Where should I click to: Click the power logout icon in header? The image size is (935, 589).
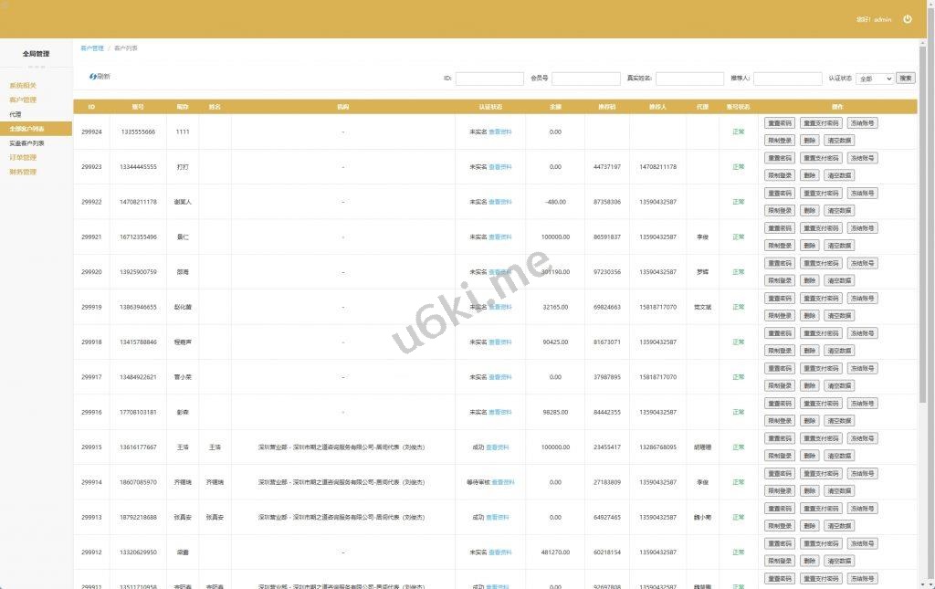tap(907, 19)
